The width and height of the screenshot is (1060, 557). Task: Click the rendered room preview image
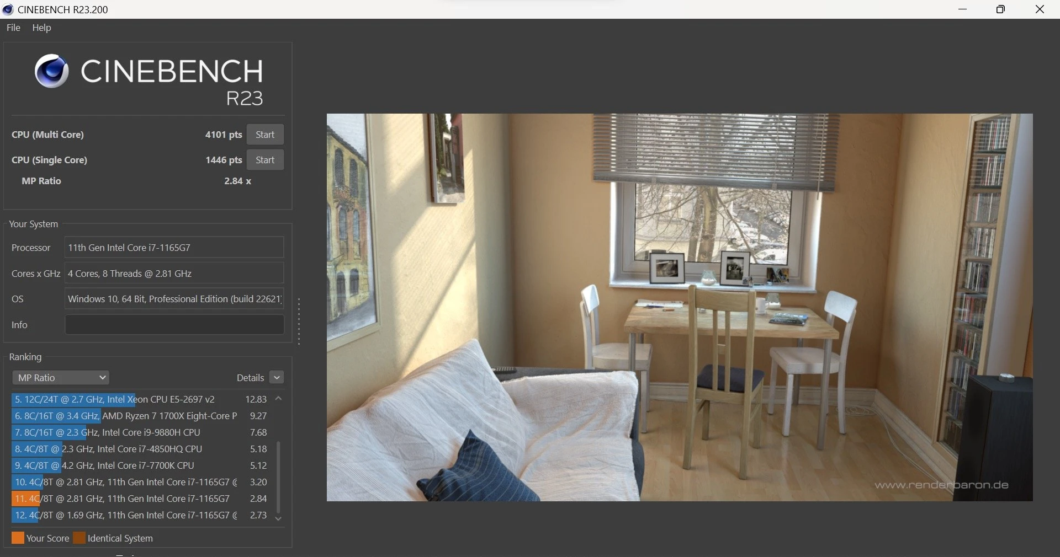[680, 307]
